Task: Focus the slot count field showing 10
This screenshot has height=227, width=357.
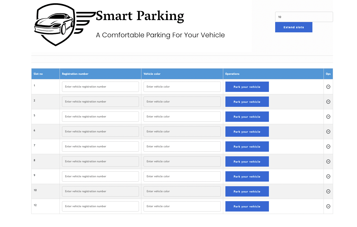Action: pyautogui.click(x=304, y=17)
